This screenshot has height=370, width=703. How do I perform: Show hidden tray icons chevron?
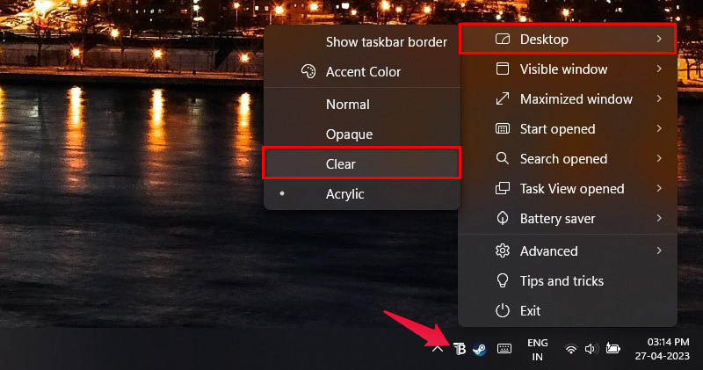click(438, 349)
